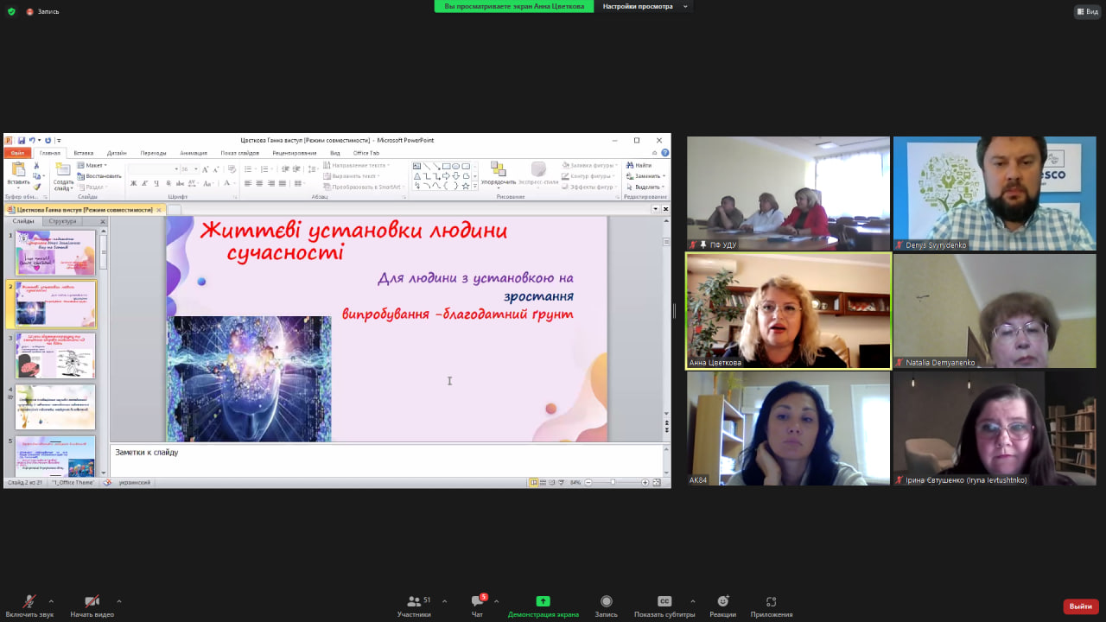1106x622 pixels.
Task: Open the Реакции reactions icon
Action: point(722,602)
